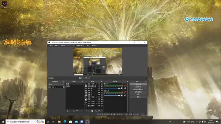This screenshot has height=124, width=221.
Task: Mute the desktop audio channel
Action: point(122,95)
